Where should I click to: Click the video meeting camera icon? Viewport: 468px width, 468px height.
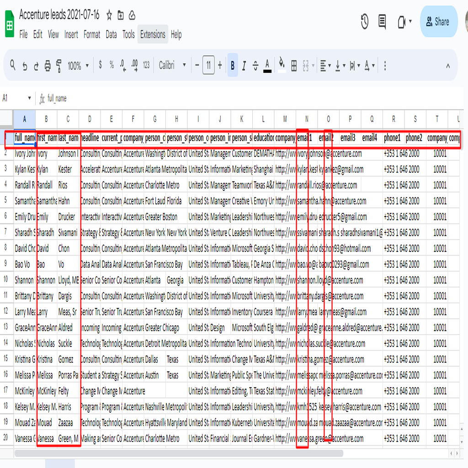(402, 22)
